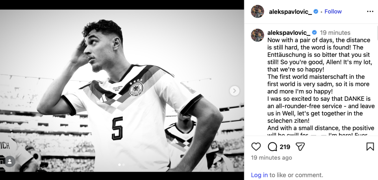Select the second carousel dot indicator

point(123,165)
